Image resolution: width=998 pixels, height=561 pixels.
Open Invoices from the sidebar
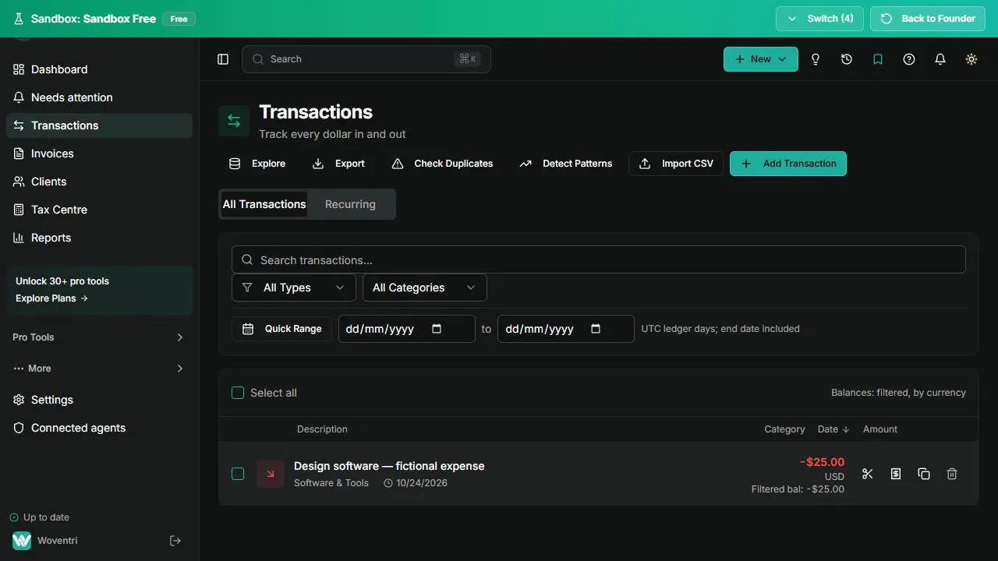pyautogui.click(x=99, y=153)
